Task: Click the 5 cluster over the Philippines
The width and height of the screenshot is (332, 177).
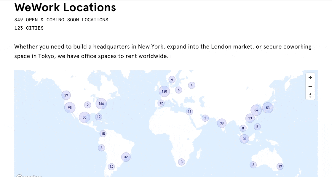Action: pos(257,127)
